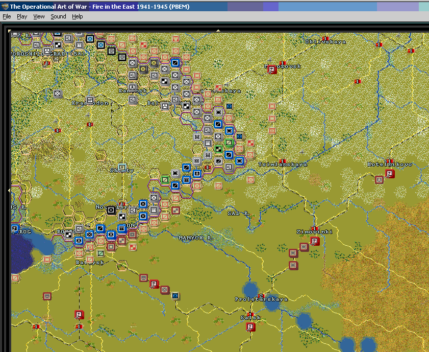Select the bright red unit at Zimovniki
The image size is (429, 352).
[x=315, y=241]
